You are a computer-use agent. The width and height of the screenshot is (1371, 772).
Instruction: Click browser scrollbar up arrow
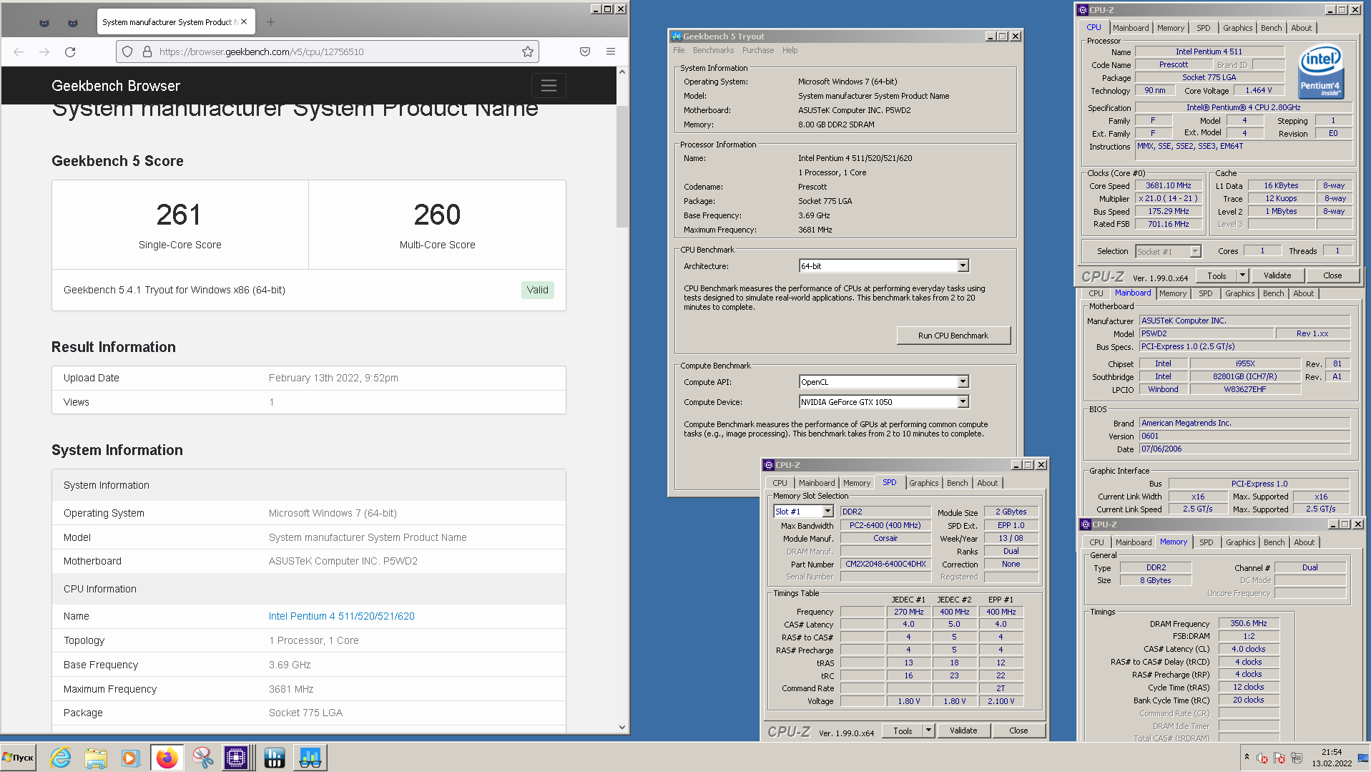pos(621,72)
